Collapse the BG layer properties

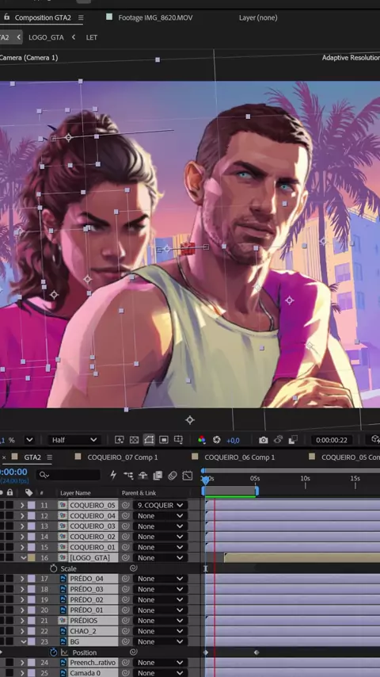pyautogui.click(x=23, y=641)
